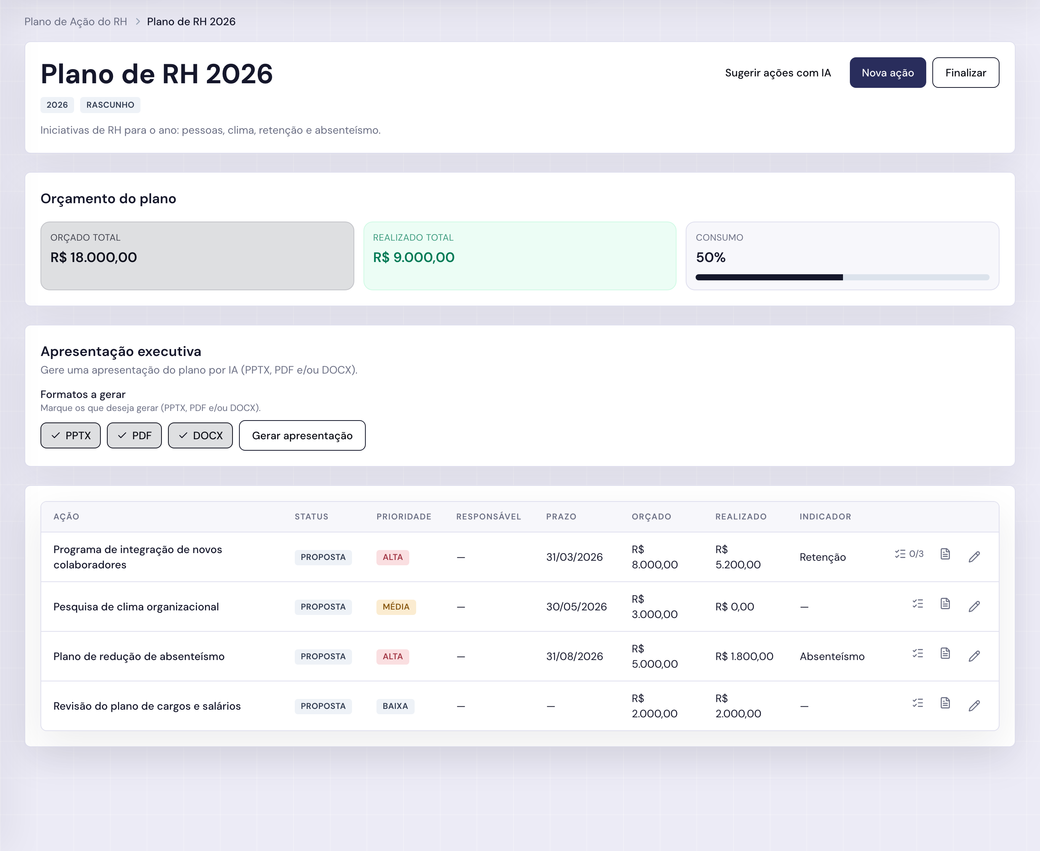1040x851 pixels.
Task: Click the R$ 0,00 realized value
Action: click(734, 607)
